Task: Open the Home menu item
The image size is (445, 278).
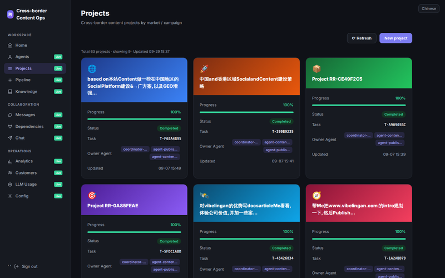Action: 35,46
